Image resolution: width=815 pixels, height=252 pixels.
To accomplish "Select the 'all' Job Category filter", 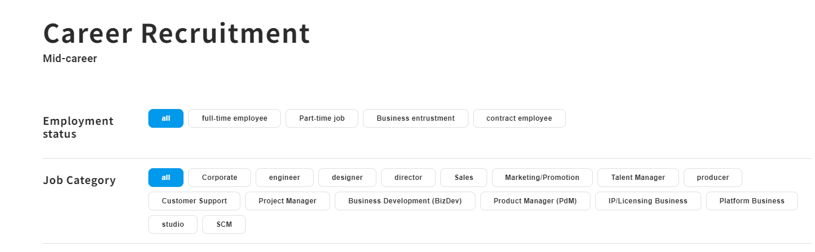I will (166, 178).
